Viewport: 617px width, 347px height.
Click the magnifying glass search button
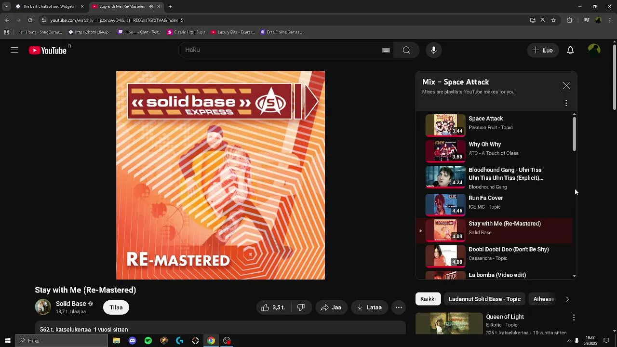[406, 50]
